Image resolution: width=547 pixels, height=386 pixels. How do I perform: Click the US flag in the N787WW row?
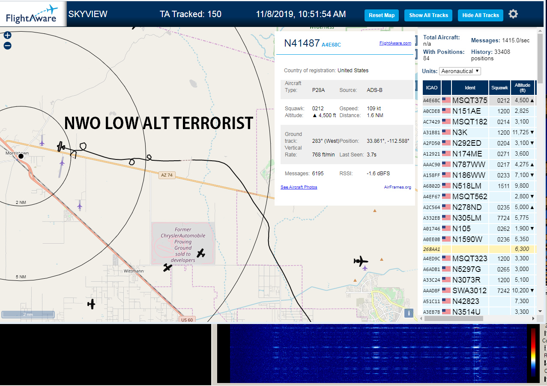point(446,164)
